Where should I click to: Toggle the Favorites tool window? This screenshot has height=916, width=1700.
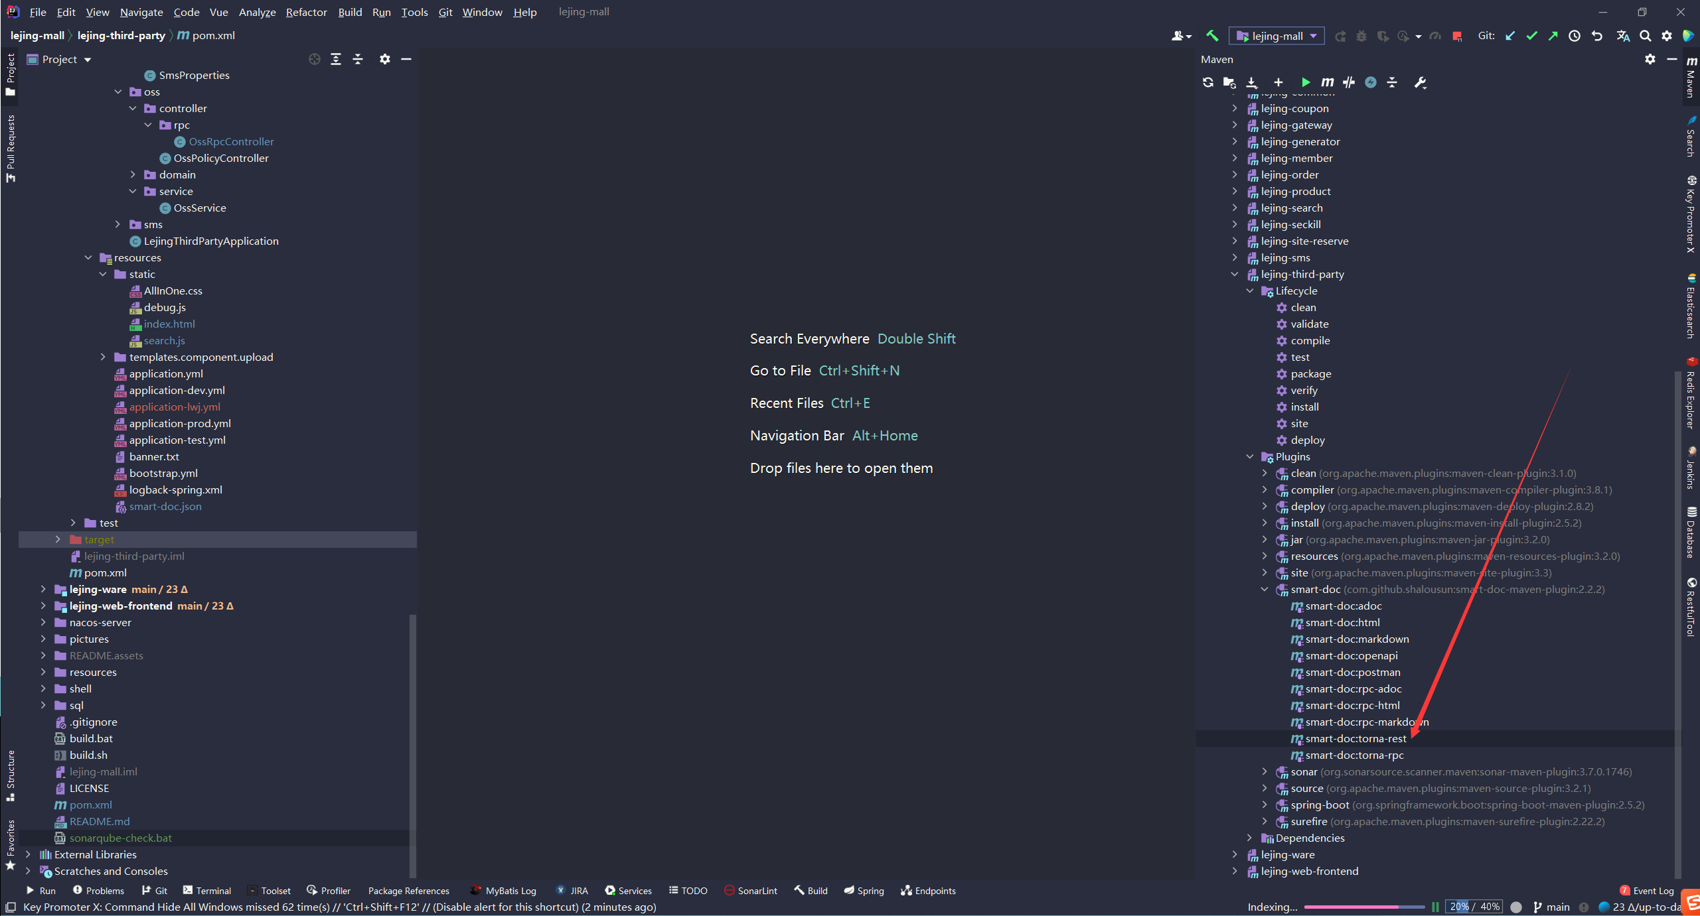point(10,845)
